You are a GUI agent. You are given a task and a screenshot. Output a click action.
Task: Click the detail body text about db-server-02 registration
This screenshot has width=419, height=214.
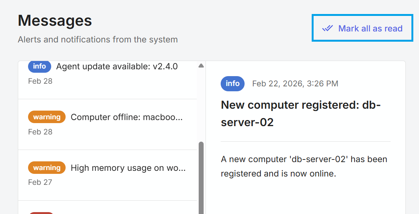303,166
